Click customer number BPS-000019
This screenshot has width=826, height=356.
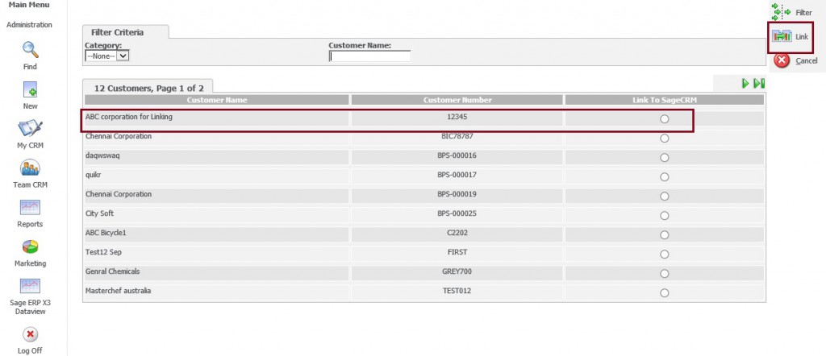(457, 194)
